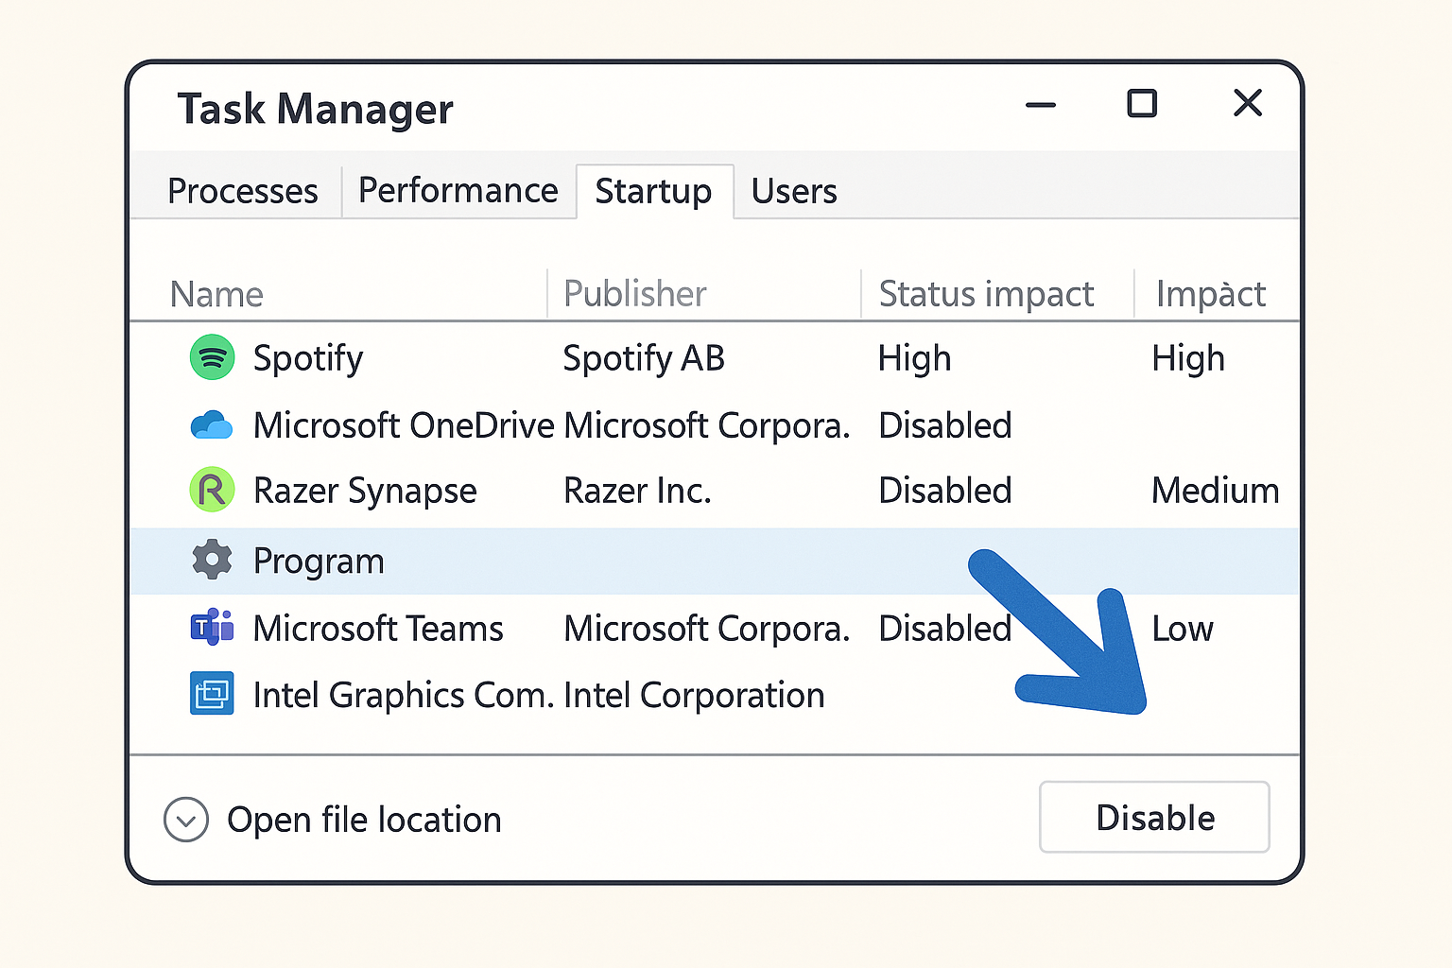1452x968 pixels.
Task: Sort by the Name column header
Action: [x=216, y=294]
